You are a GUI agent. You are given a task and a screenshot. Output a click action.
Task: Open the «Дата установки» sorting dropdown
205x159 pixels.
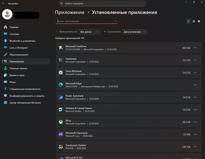(135, 32)
